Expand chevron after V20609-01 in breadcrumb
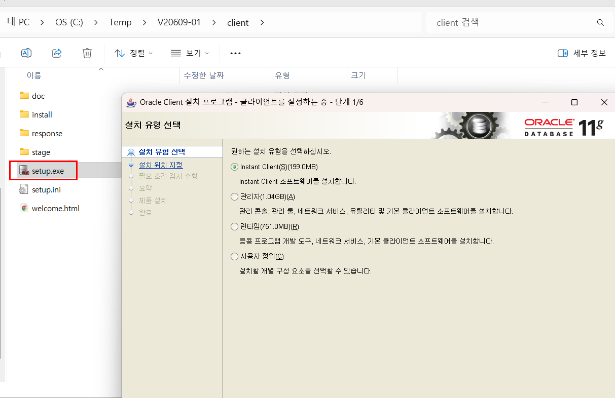615x398 pixels. 213,22
